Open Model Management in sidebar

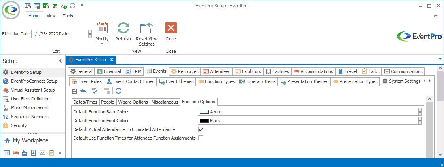coord(33,108)
